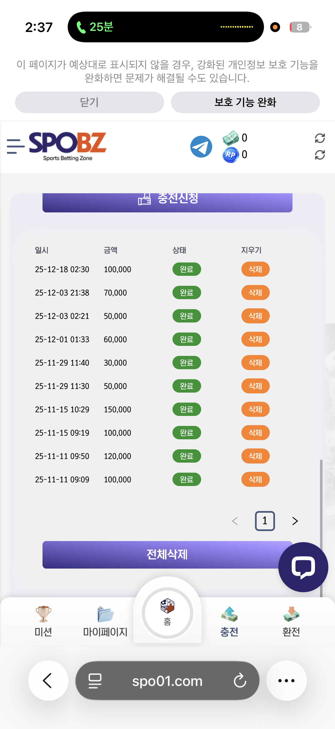The height and width of the screenshot is (729, 335).
Task: Go to next page of records
Action: point(295,521)
